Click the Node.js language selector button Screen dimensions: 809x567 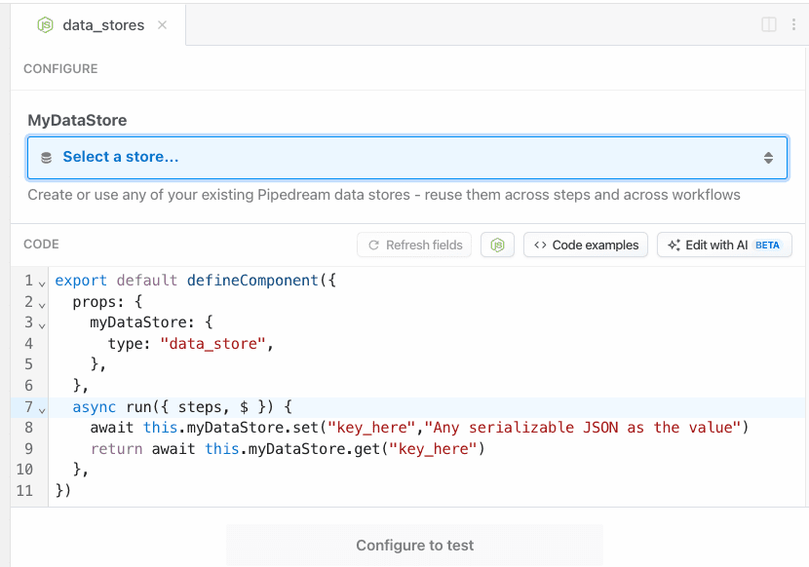click(x=497, y=246)
